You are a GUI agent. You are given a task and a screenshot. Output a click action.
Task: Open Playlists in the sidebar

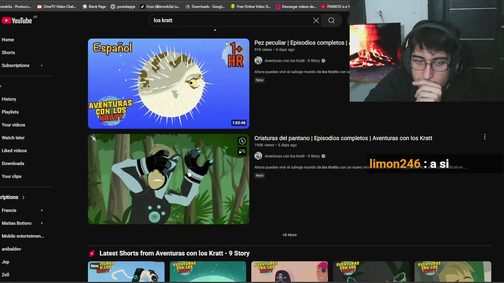pyautogui.click(x=10, y=112)
